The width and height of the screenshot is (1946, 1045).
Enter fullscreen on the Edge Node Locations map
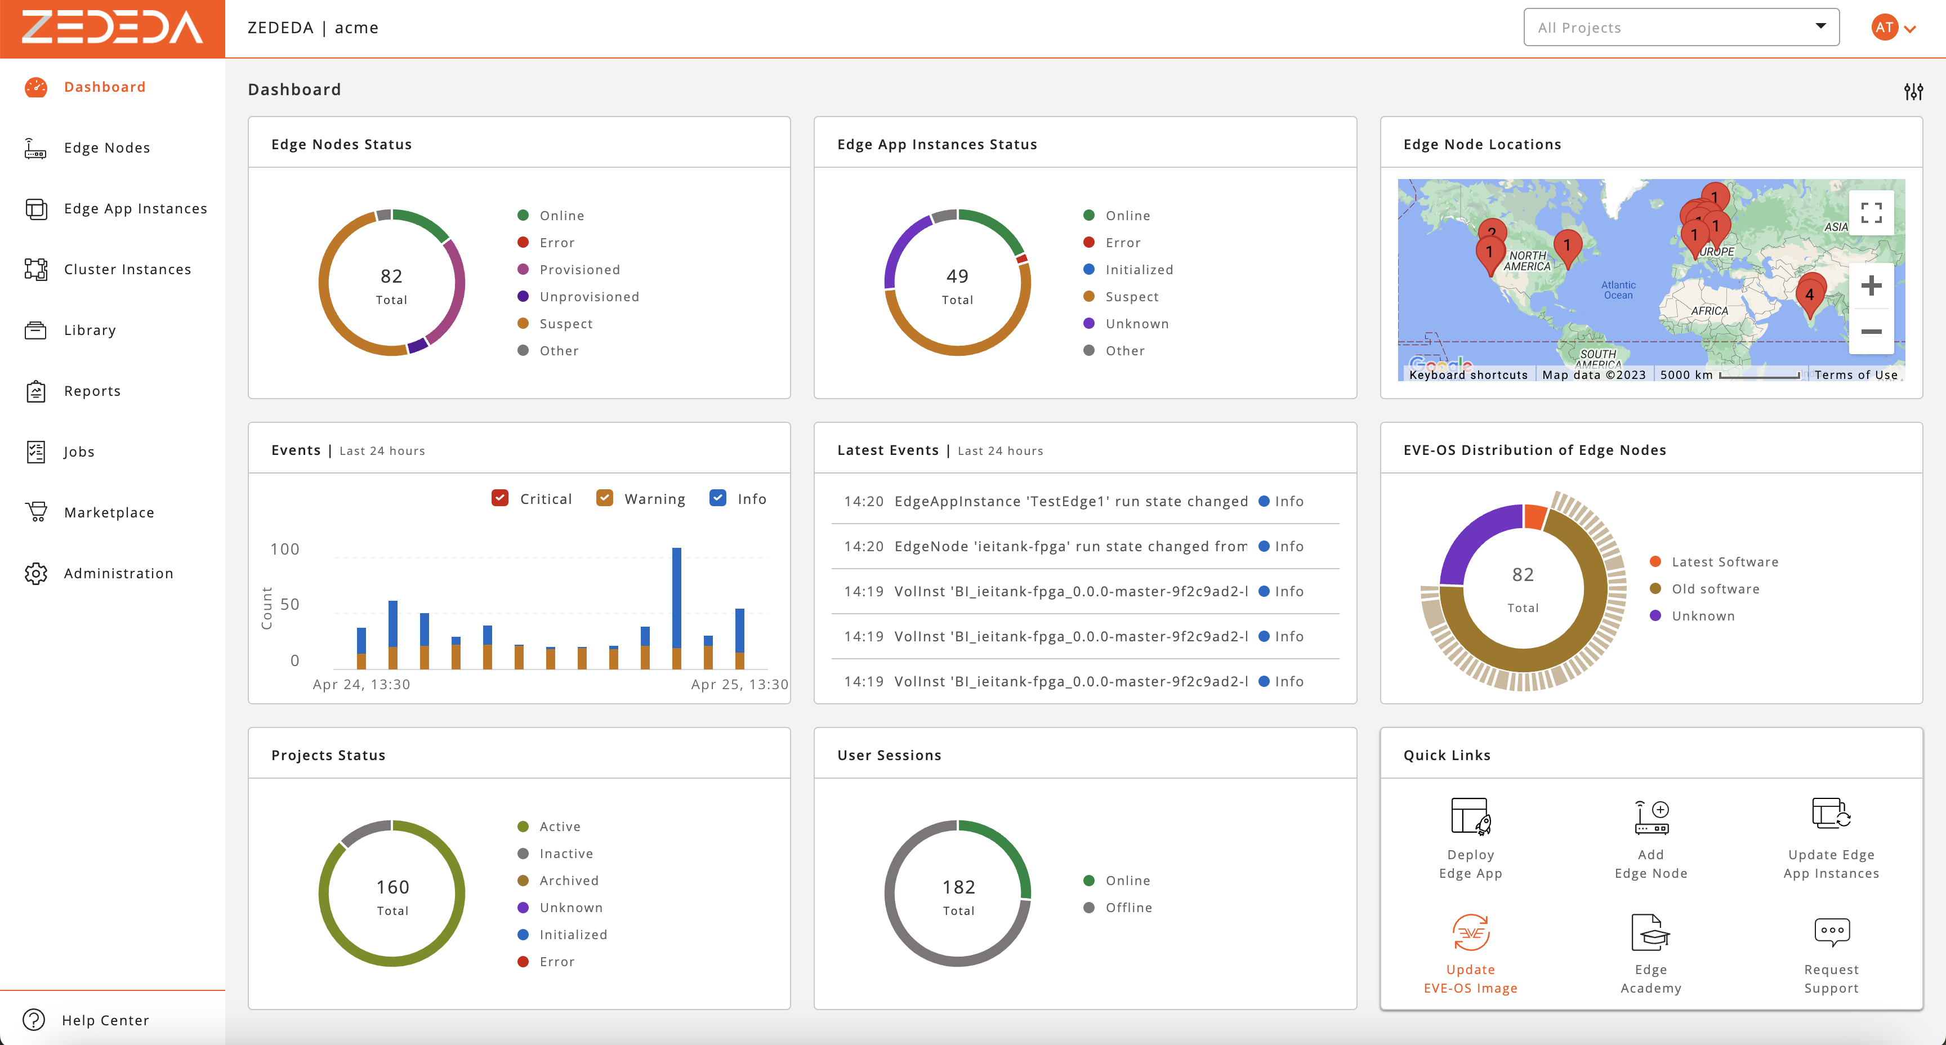1871,213
